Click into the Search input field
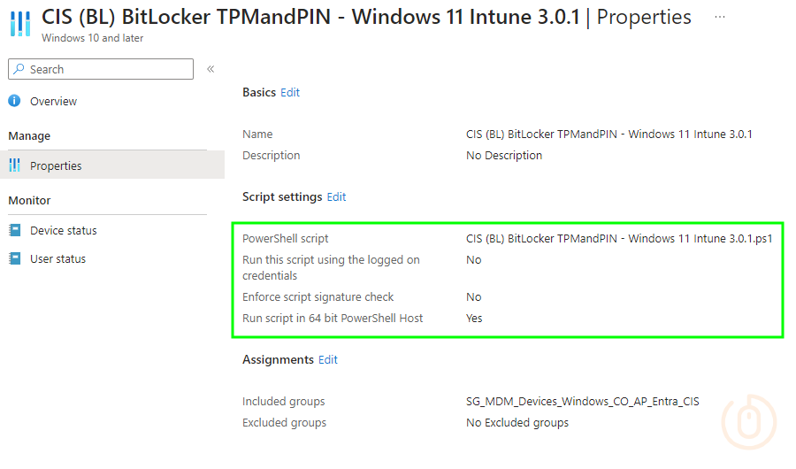Screen dimensions: 796x469 (106, 69)
